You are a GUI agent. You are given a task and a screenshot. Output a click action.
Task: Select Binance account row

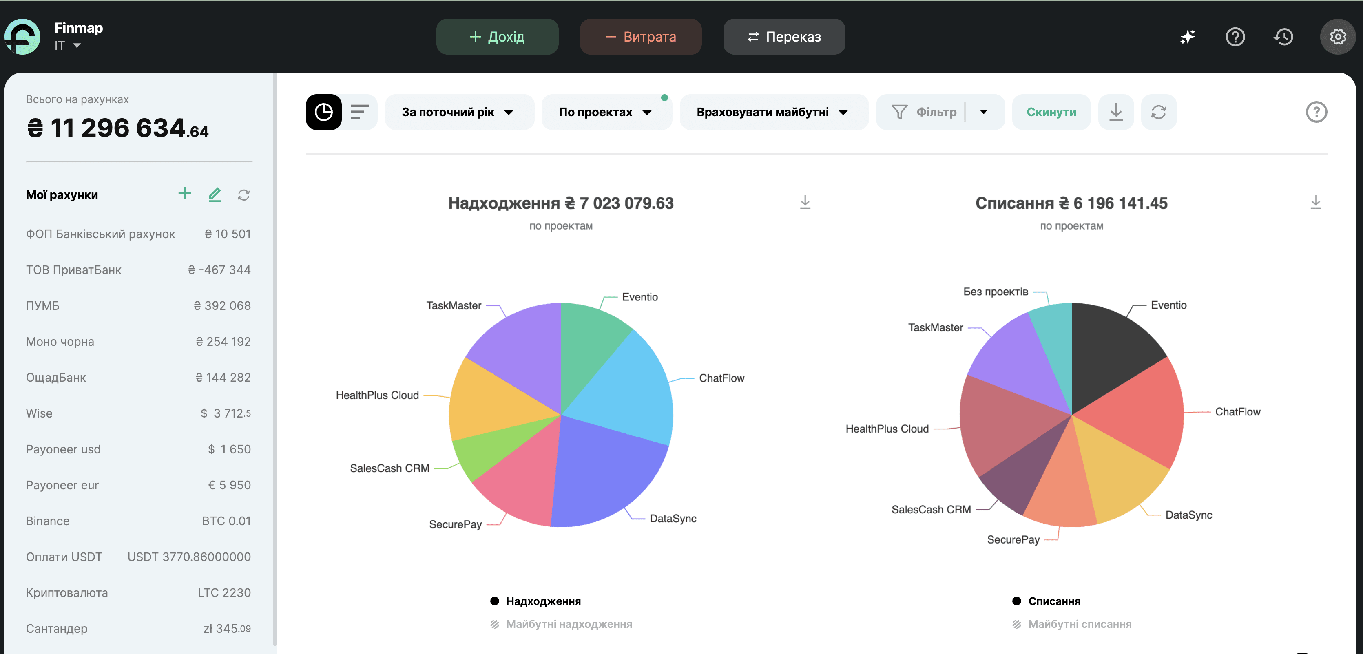click(138, 521)
